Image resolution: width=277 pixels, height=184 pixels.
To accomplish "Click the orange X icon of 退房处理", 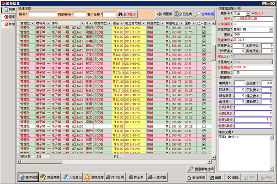I will pyautogui.click(x=87, y=177).
